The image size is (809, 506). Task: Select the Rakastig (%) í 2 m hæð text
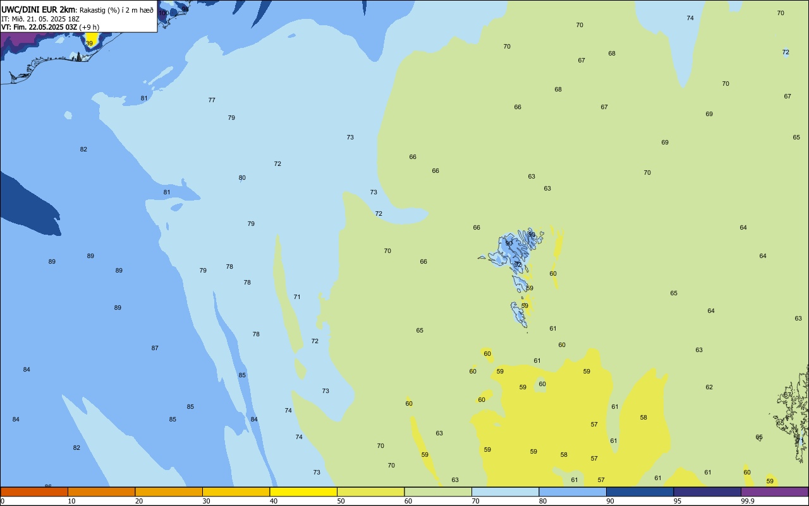pyautogui.click(x=116, y=10)
